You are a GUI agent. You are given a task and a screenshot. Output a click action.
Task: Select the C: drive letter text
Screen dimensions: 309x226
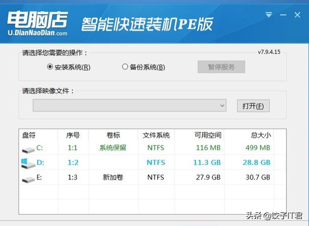coord(40,148)
